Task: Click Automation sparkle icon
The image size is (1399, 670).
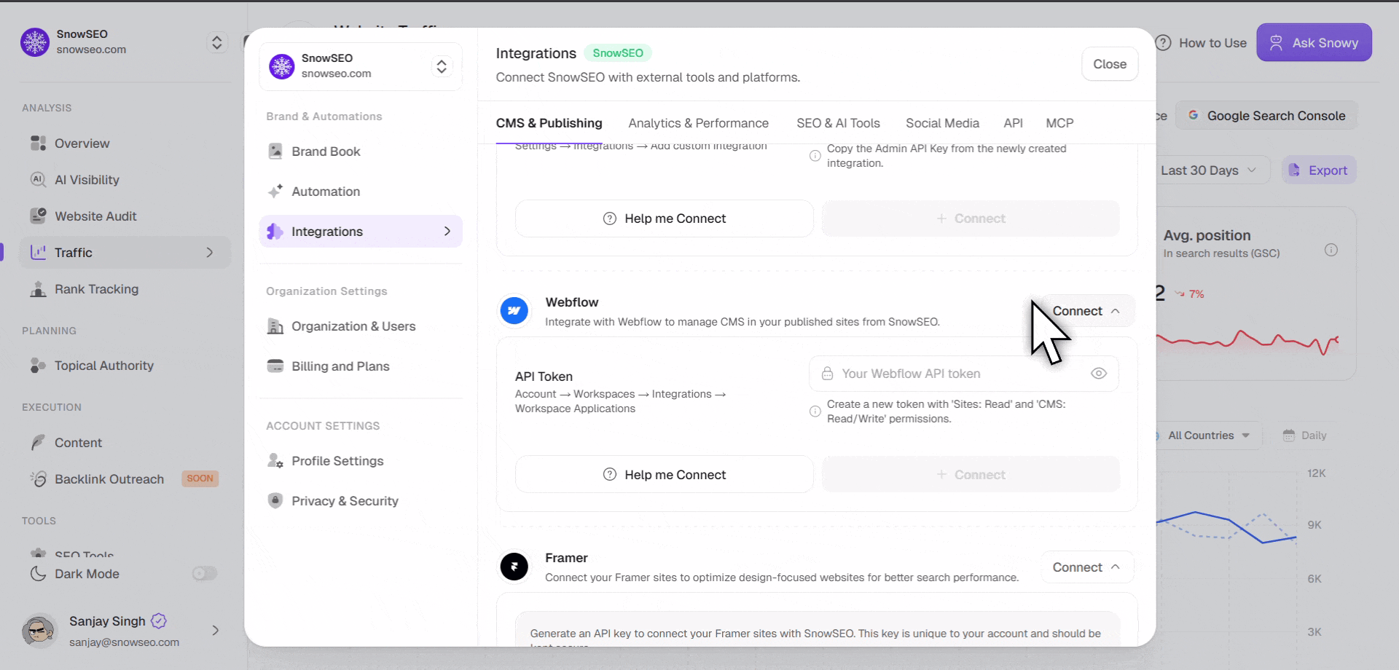Action: click(275, 192)
